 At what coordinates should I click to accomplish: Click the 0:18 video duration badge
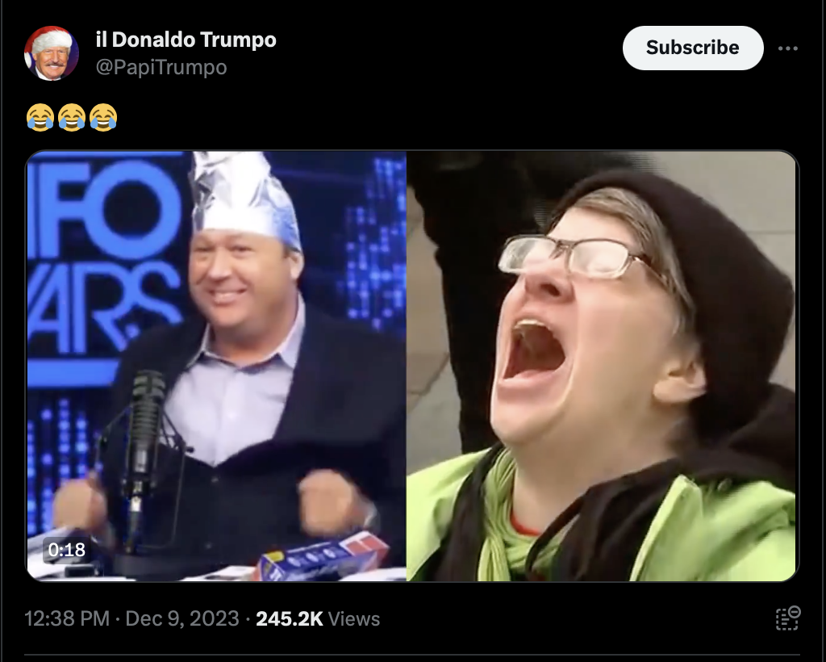click(x=66, y=550)
